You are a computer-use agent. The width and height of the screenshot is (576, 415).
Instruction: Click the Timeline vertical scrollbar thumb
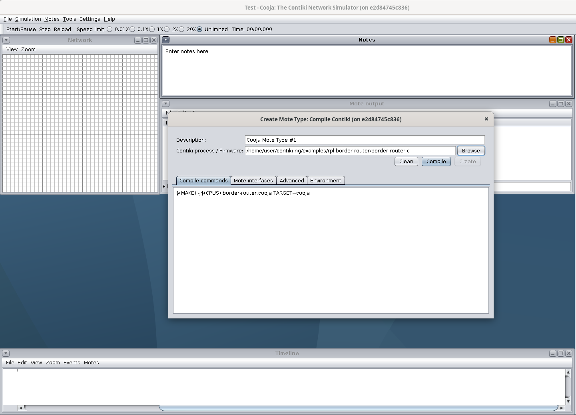tap(568, 387)
